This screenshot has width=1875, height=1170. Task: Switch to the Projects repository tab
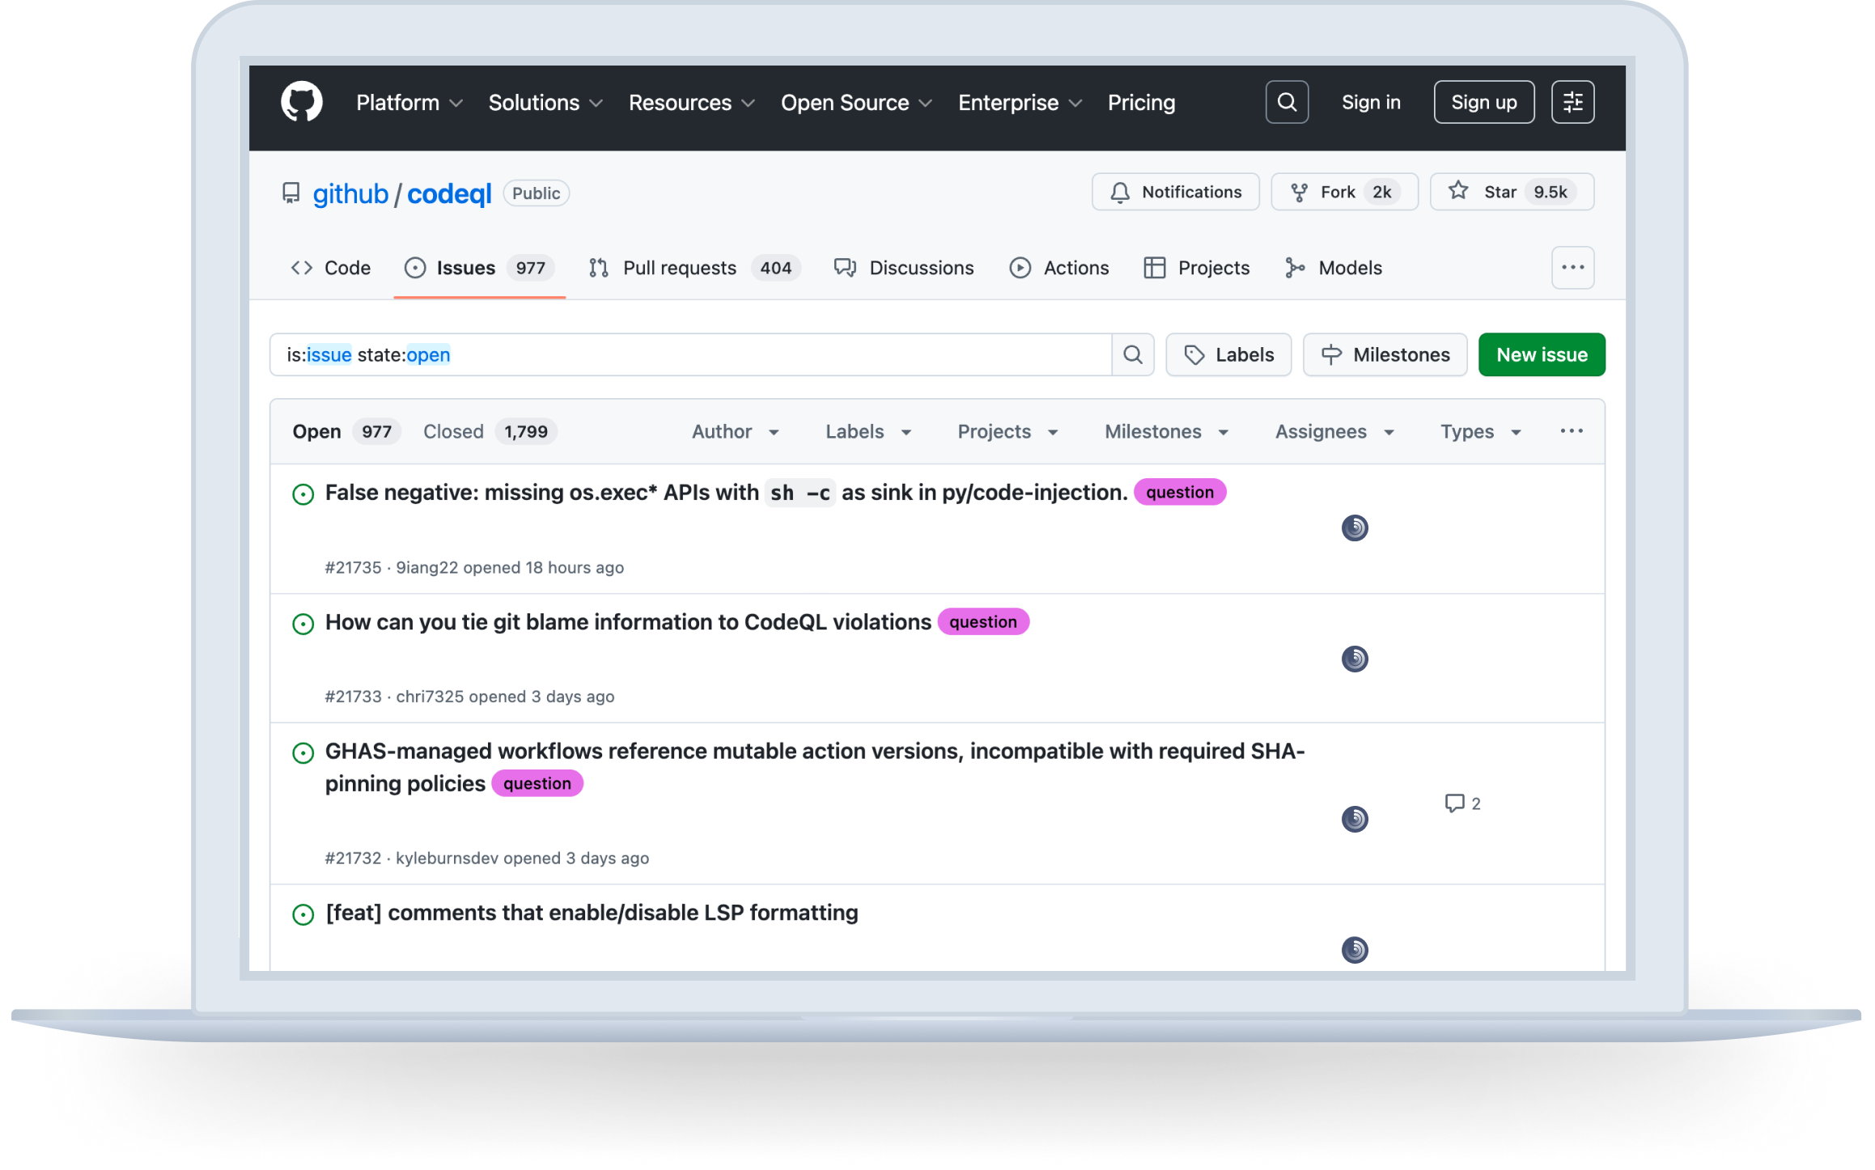pos(1196,268)
